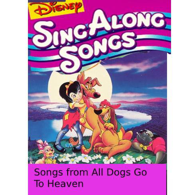Click the 'To Heaven' caption text
The image size is (195, 195).
pyautogui.click(x=59, y=184)
